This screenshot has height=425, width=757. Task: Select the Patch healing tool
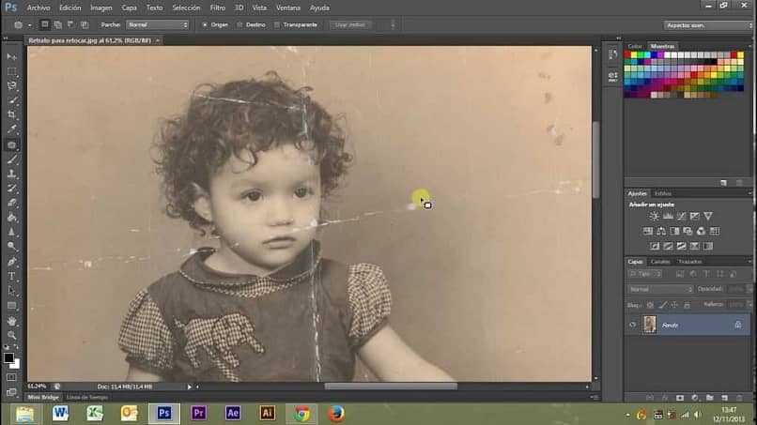click(x=12, y=144)
